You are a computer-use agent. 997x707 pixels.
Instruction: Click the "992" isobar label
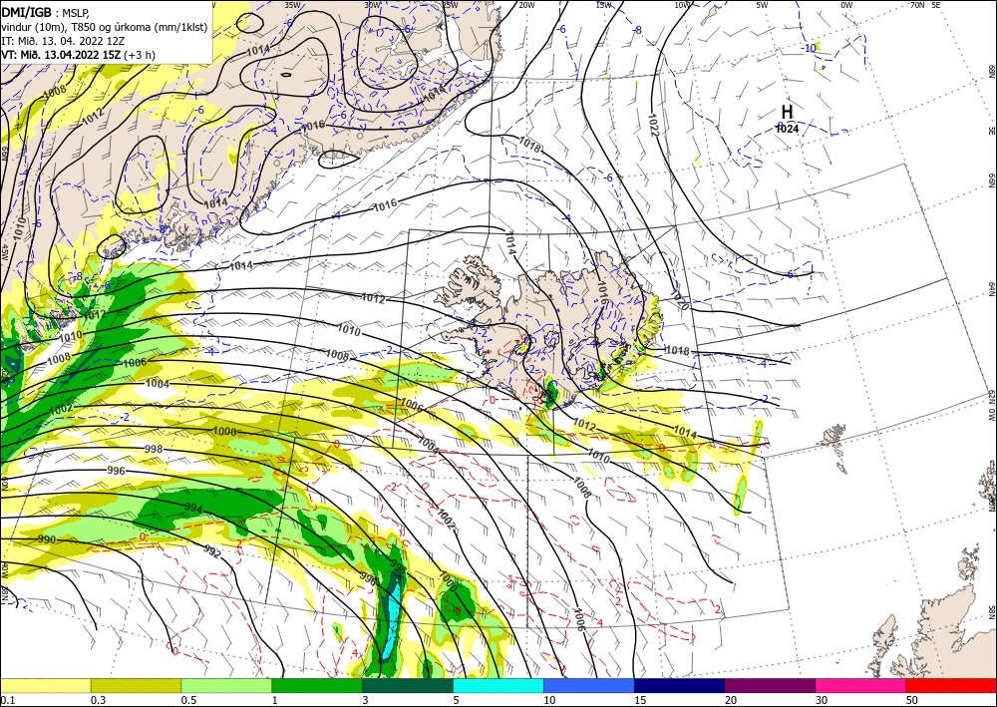tap(212, 551)
